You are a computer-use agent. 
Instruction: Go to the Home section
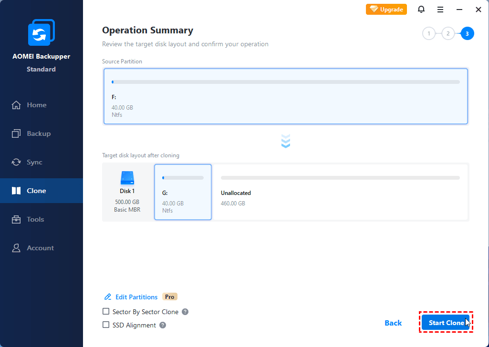(36, 105)
